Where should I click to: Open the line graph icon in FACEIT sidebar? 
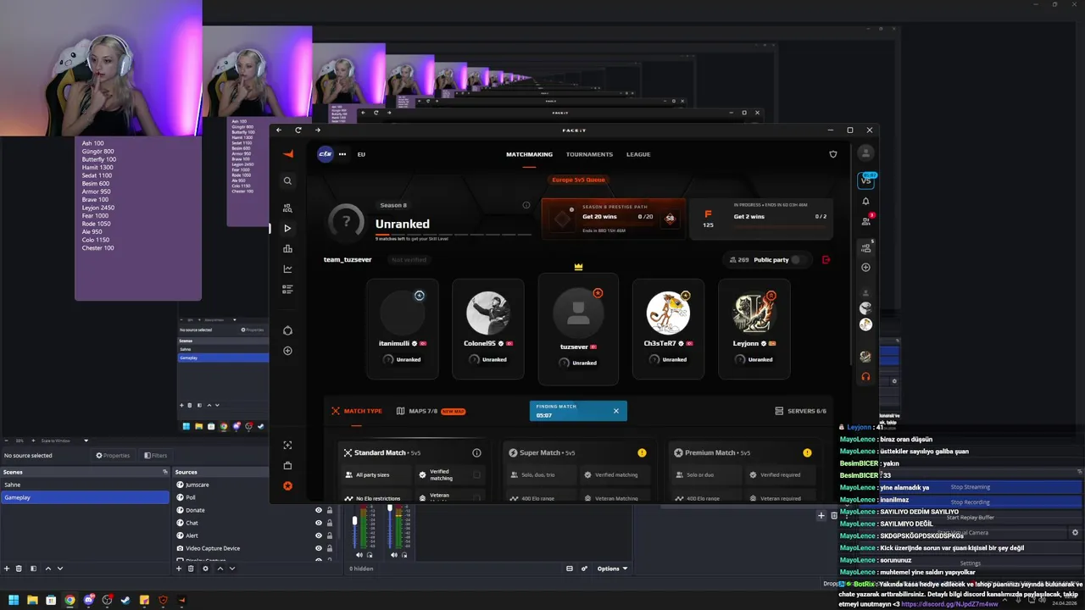(x=288, y=269)
